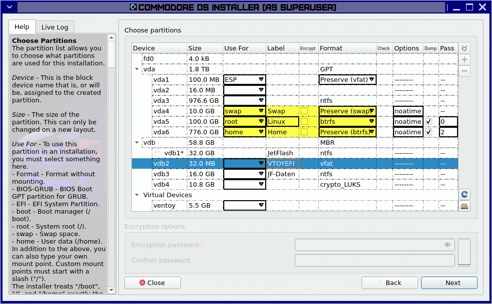The height and width of the screenshot is (304, 492).
Task: Add a new partition with the plus icon
Action: [465, 59]
